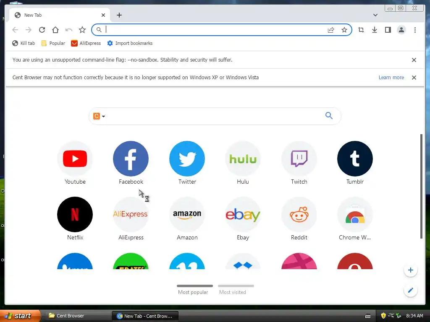Click the page vertical scrollbar
Image resolution: width=430 pixels, height=322 pixels.
[422, 186]
